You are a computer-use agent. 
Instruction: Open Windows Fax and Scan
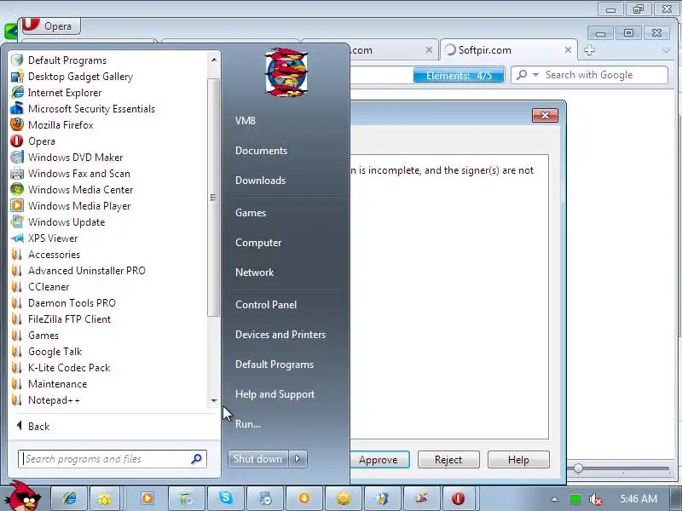pos(78,174)
